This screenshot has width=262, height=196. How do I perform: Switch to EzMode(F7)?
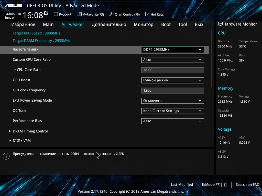pos(214,185)
